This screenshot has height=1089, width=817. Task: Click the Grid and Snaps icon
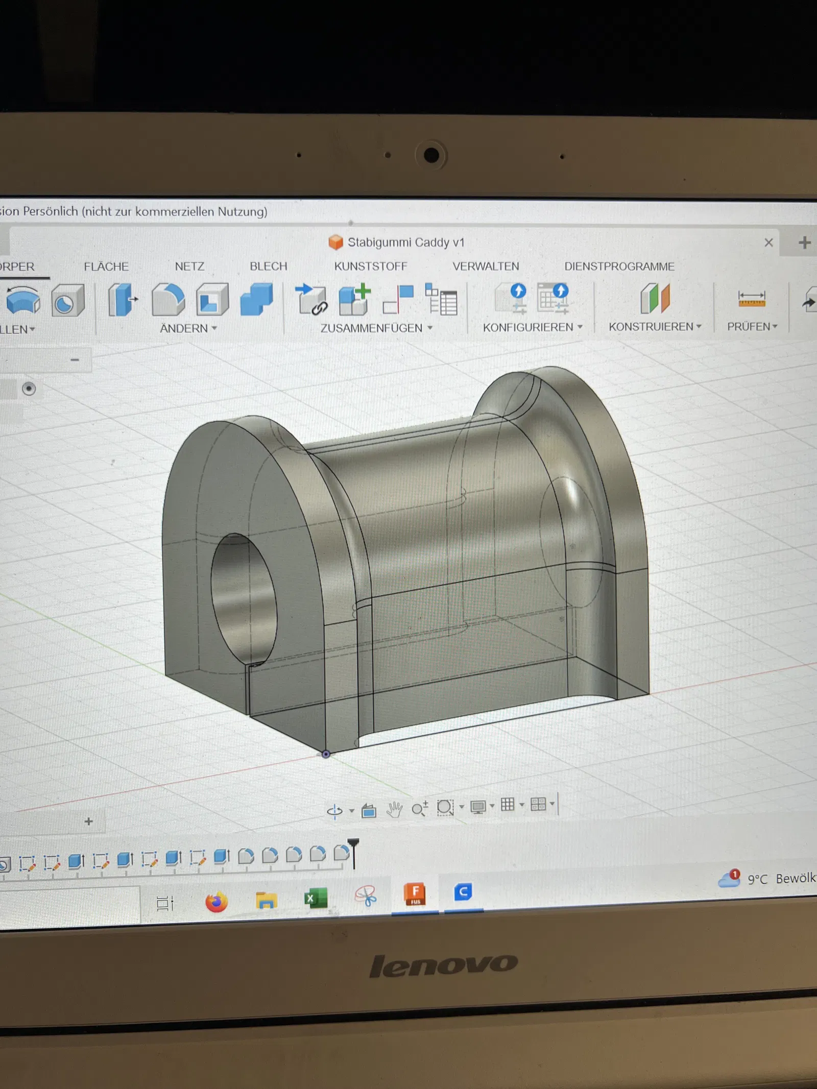click(x=508, y=805)
